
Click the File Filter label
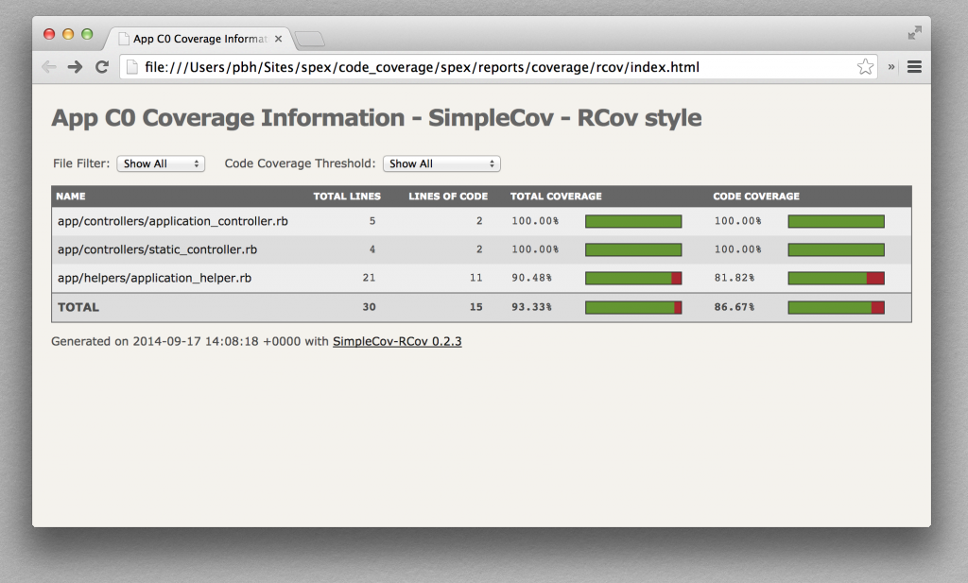click(81, 163)
